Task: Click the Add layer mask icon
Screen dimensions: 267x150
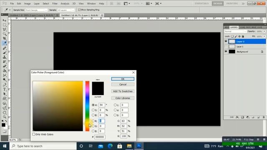Action: (x=242, y=117)
